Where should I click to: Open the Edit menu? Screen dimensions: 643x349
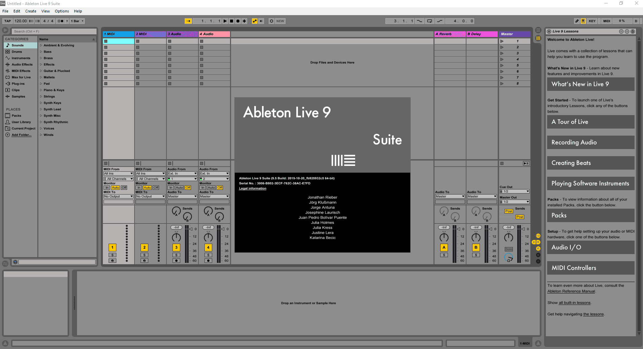point(17,11)
